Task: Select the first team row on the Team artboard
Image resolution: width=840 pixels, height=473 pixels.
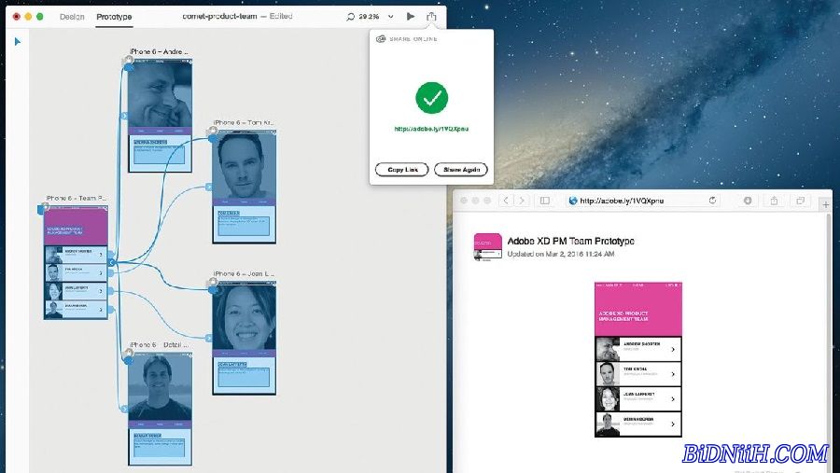Action: tap(76, 254)
